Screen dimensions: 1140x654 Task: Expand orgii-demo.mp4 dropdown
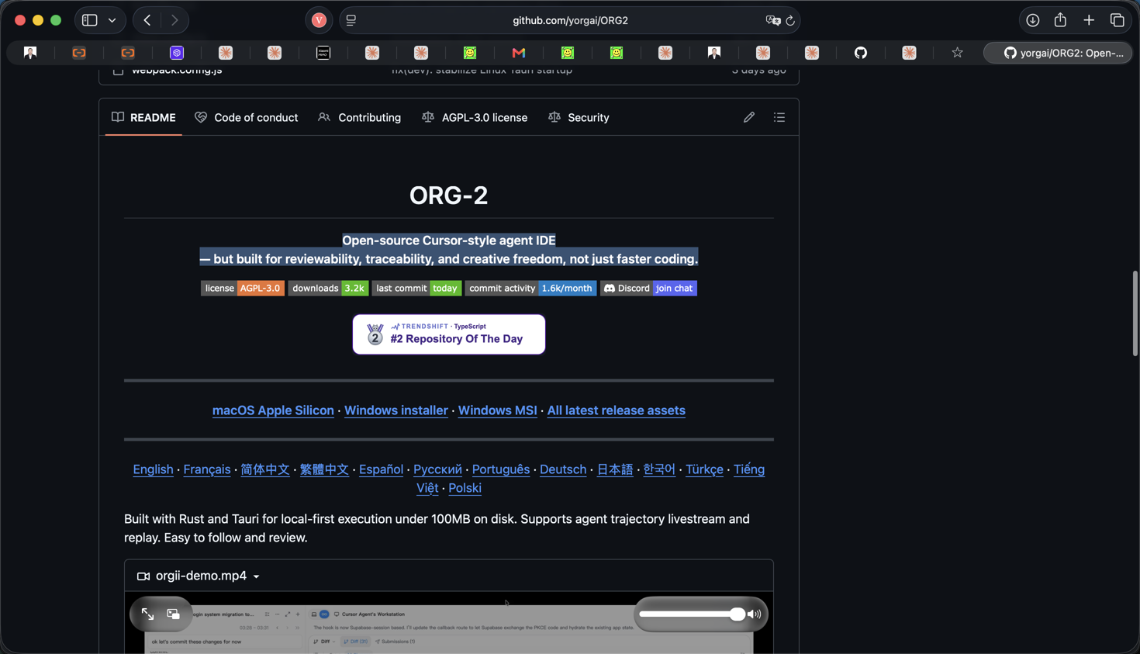257,576
